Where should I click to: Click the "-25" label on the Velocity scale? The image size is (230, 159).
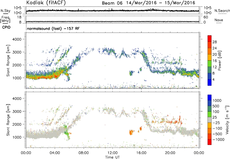point(216,123)
